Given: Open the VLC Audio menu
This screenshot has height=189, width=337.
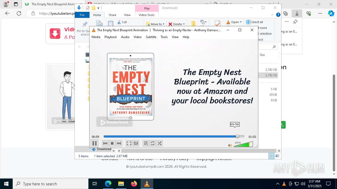Looking at the screenshot, I should coord(125,37).
